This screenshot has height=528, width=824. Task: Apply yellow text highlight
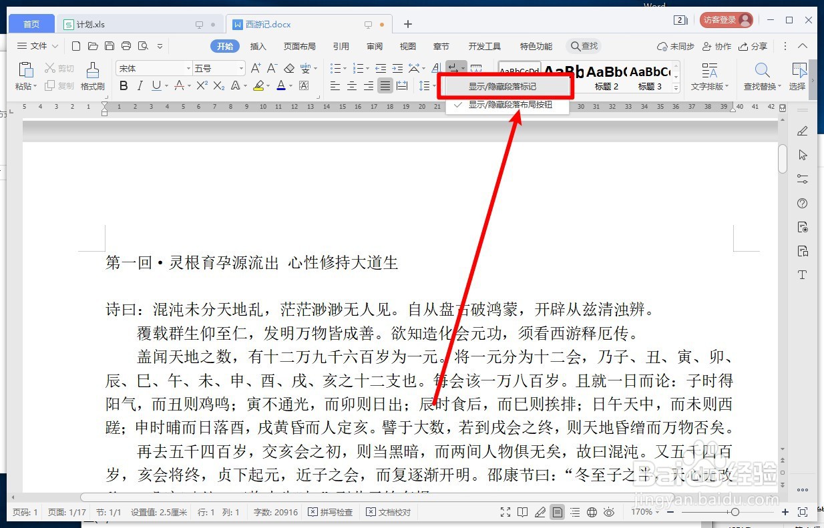click(259, 85)
